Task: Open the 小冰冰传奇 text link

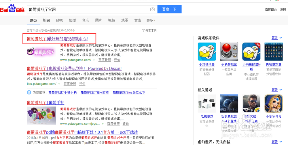Action: pyautogui.click(x=274, y=116)
